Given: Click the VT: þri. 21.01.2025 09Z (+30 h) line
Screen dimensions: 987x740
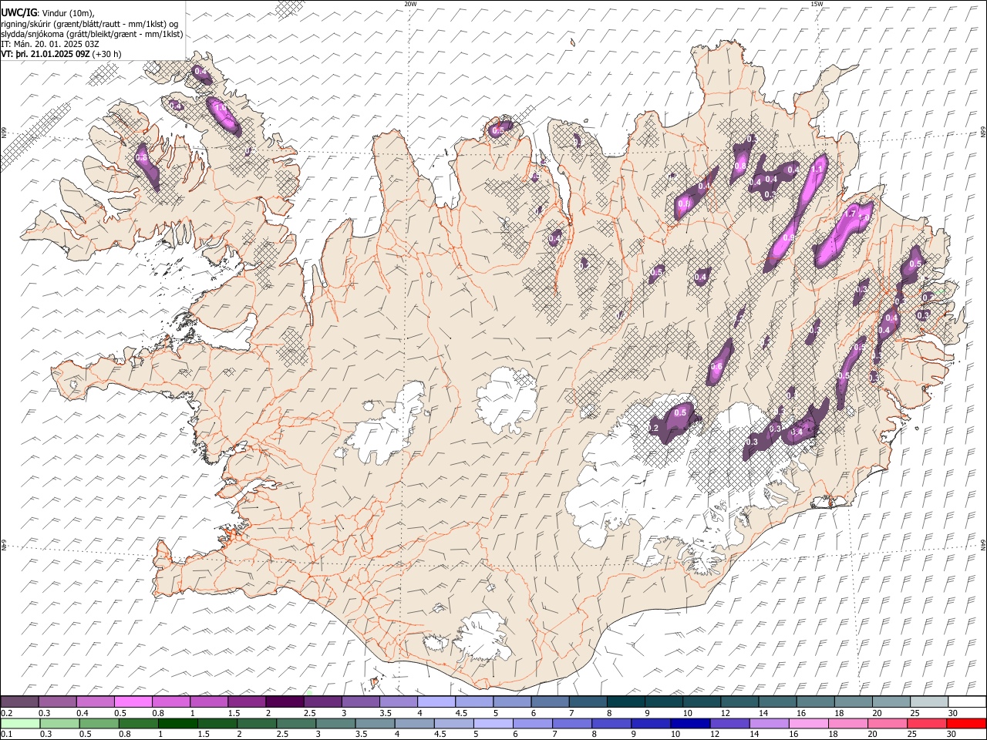Looking at the screenshot, I should [61, 54].
